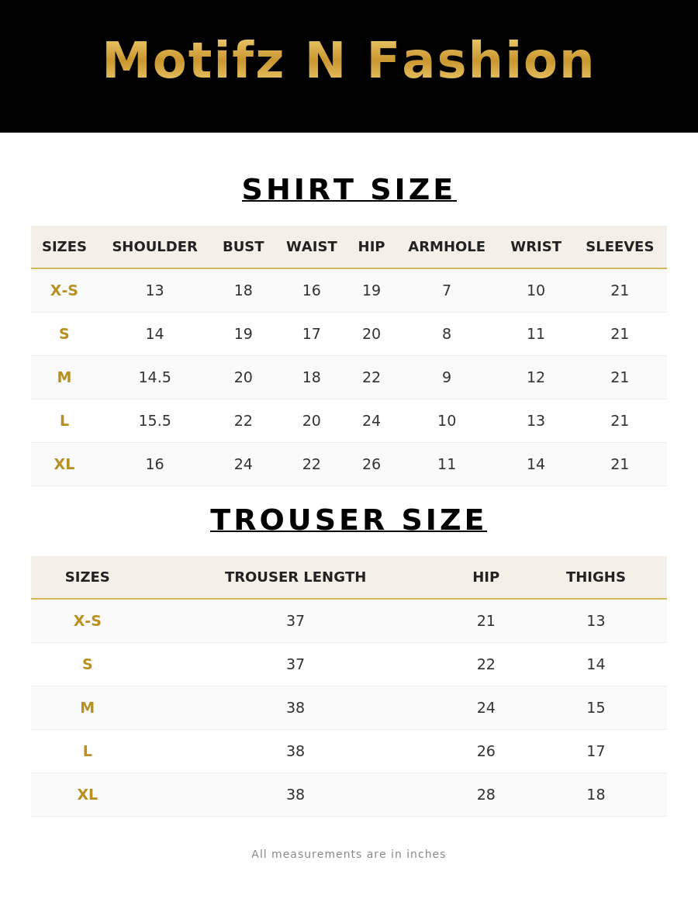Screen dimensions: 698x923
Task: Select the XL size label in shirt table
Action: [x=64, y=465]
